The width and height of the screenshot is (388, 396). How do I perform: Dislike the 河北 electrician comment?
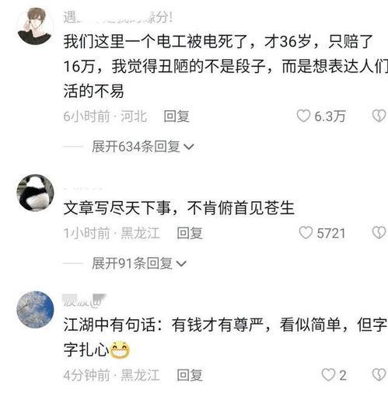379,116
